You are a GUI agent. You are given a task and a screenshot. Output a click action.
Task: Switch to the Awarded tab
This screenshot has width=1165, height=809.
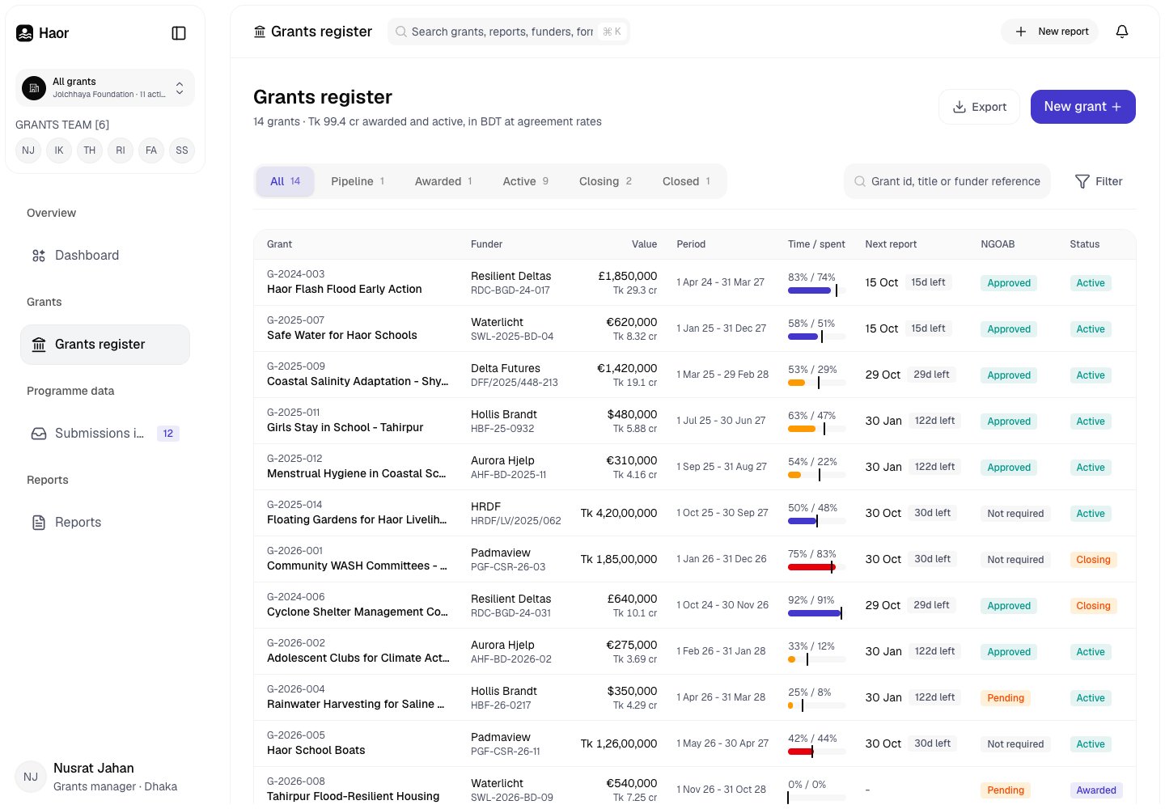(x=443, y=181)
